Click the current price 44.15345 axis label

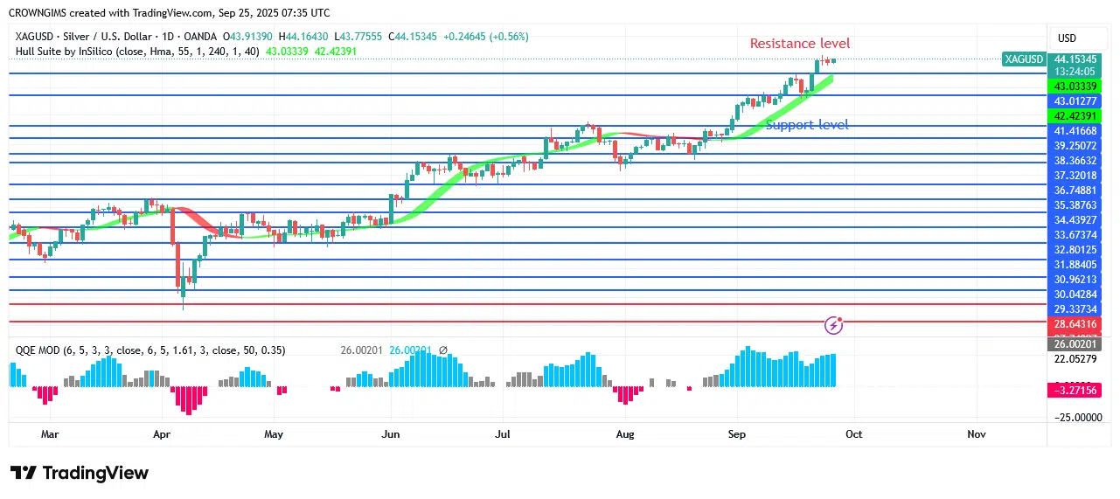pyautogui.click(x=1082, y=59)
